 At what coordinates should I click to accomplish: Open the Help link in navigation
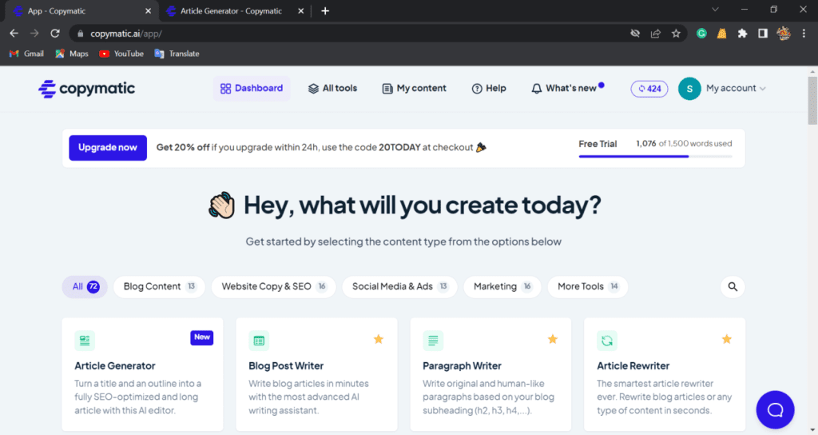[x=489, y=89]
